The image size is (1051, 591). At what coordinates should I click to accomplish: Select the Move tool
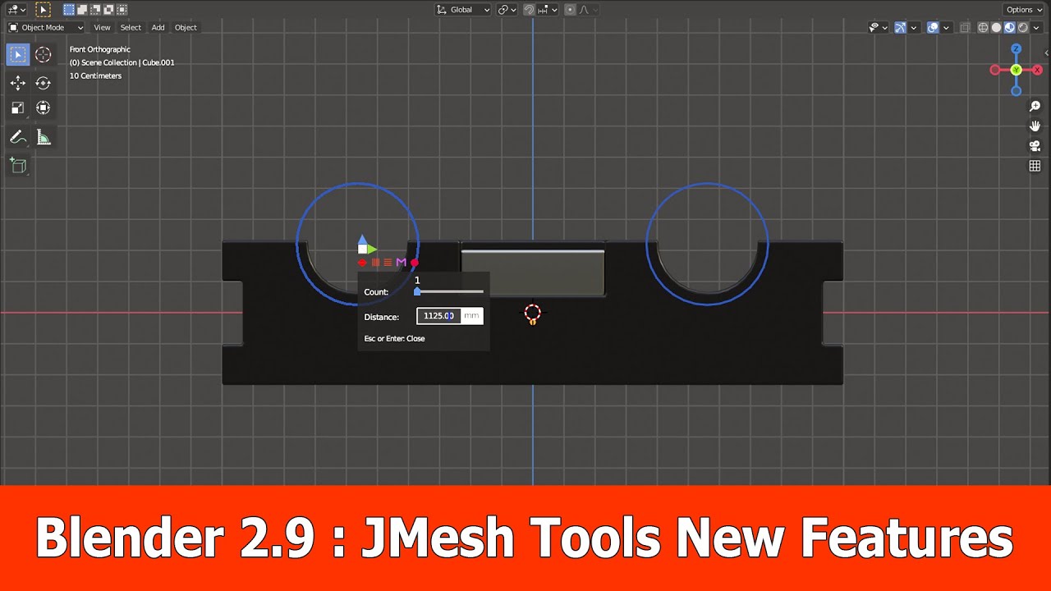point(18,83)
